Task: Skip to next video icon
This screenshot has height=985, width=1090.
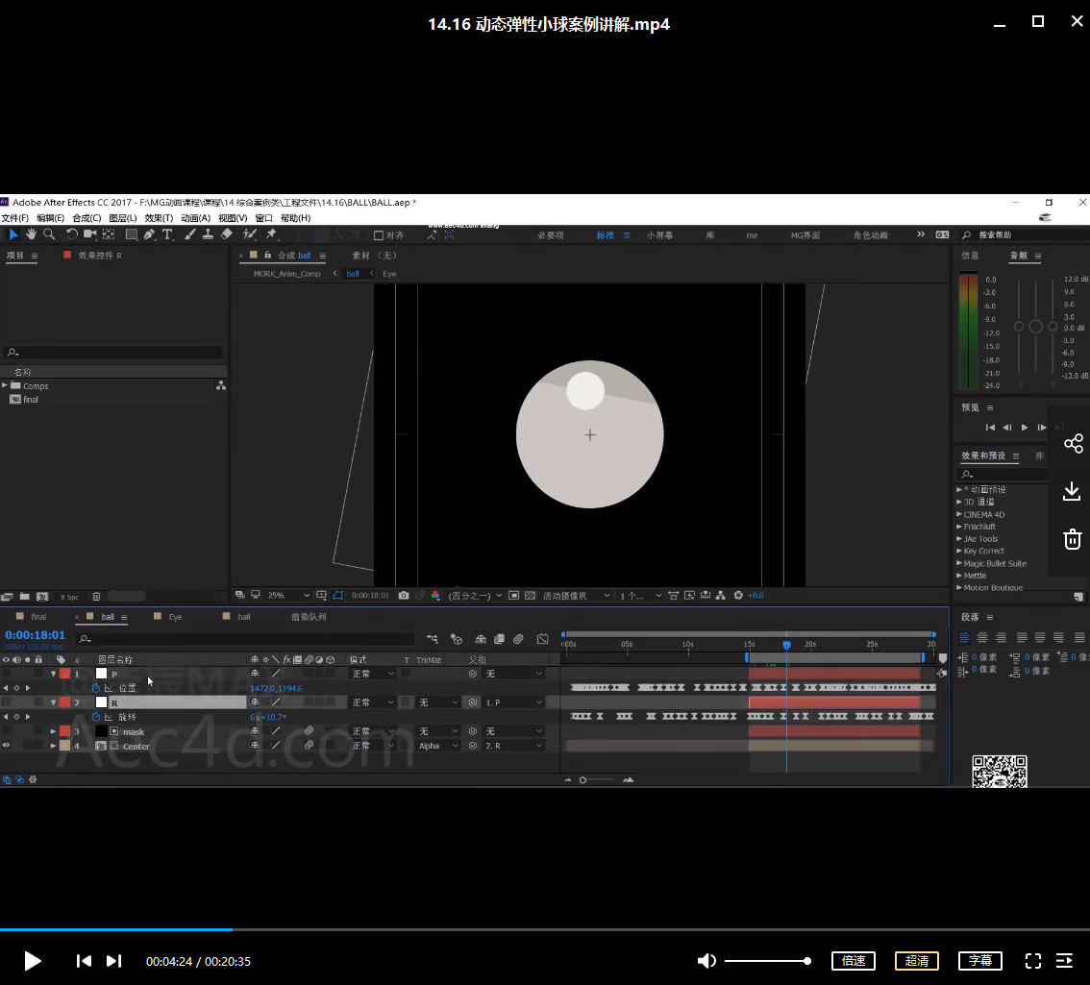Action: pos(113,960)
